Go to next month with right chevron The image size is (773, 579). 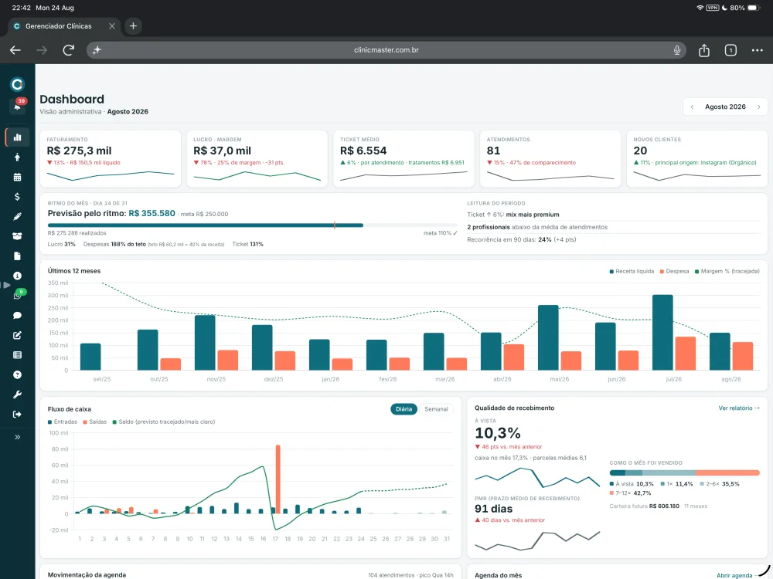(x=759, y=107)
